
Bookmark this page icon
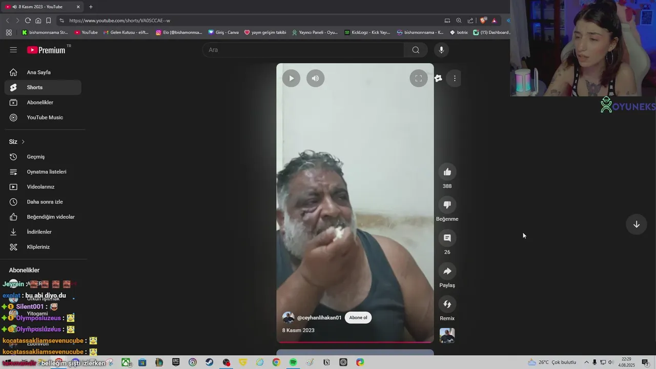48,20
